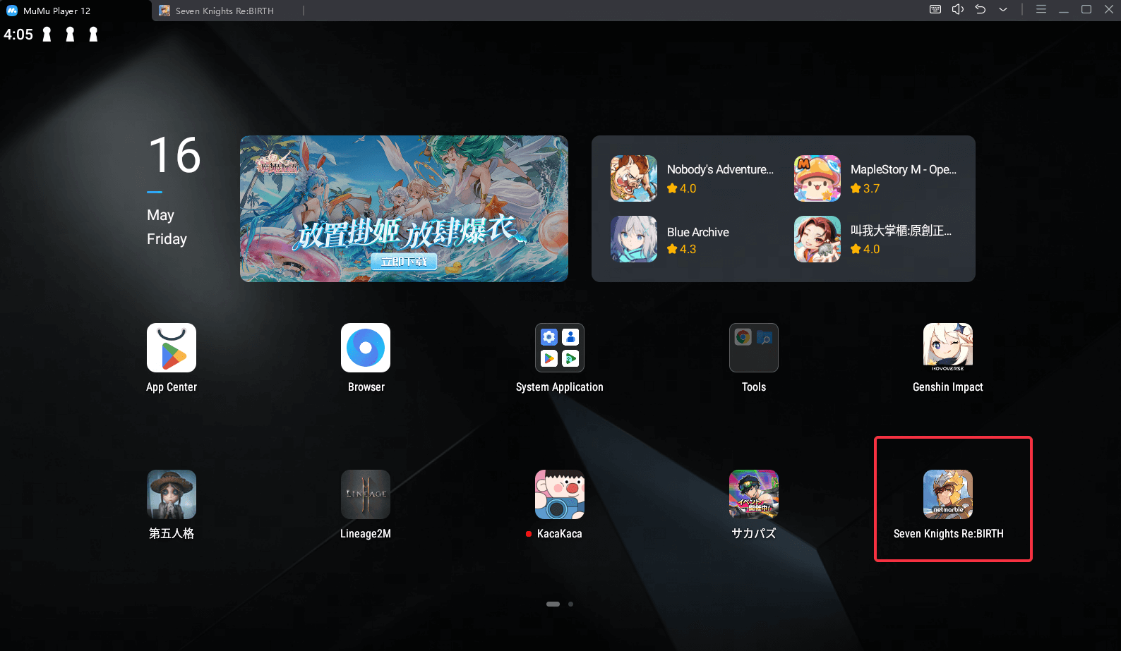Go to the second home screen page dot

pyautogui.click(x=570, y=604)
